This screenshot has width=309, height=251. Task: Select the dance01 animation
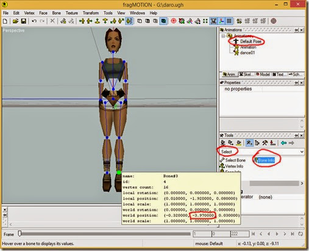pyautogui.click(x=247, y=53)
